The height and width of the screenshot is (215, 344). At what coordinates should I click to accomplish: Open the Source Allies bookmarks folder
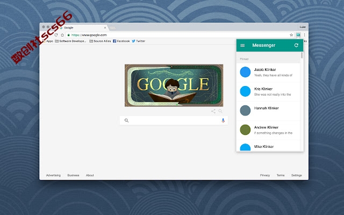coord(100,41)
